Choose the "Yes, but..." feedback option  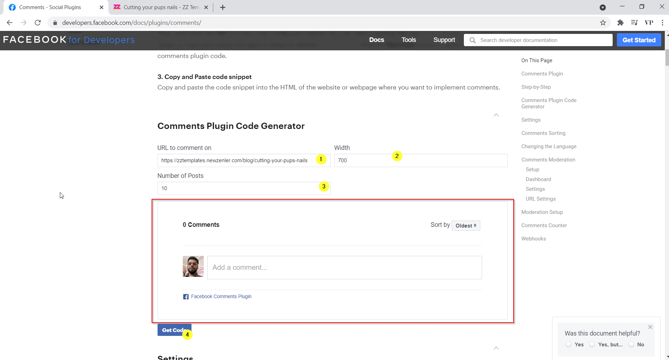point(593,344)
